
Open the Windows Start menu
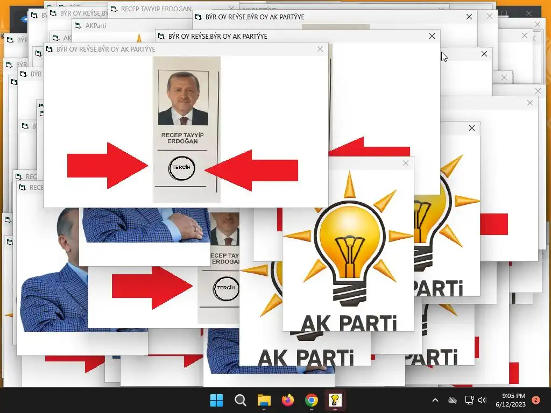point(216,400)
